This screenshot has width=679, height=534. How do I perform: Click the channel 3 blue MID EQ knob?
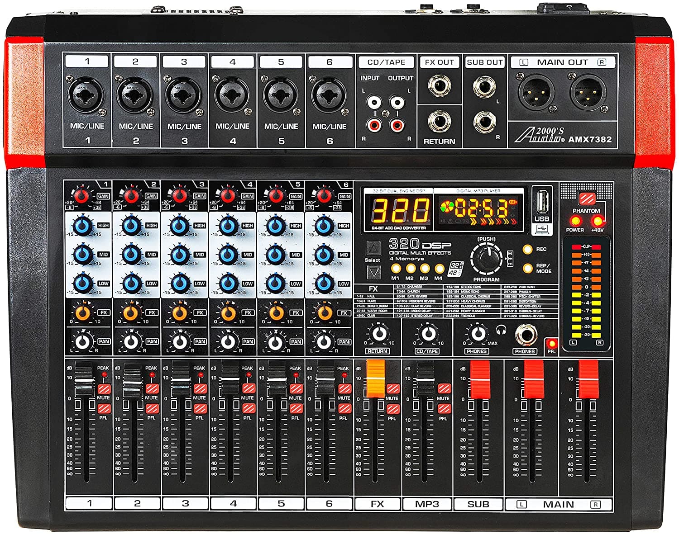[180, 255]
